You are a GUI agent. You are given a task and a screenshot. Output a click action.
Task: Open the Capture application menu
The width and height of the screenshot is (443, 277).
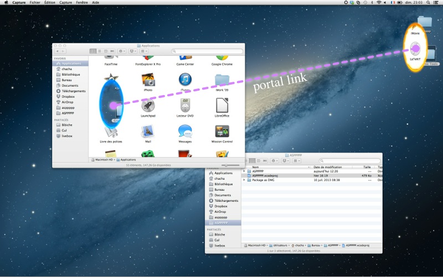click(19, 3)
